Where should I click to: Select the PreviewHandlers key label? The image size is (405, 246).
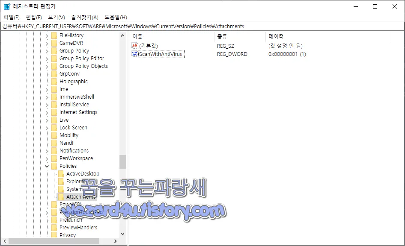pyautogui.click(x=78, y=228)
